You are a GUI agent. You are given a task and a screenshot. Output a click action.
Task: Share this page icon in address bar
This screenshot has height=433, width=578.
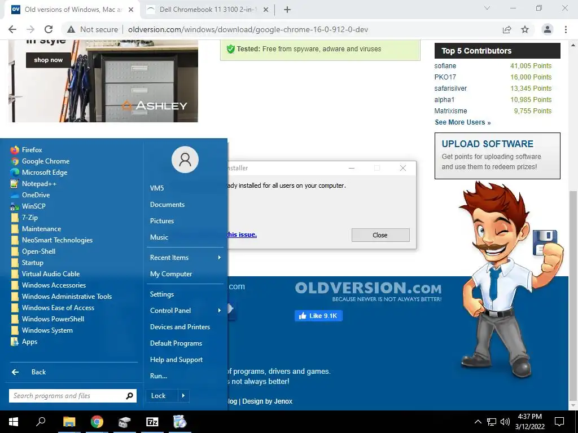[x=507, y=29]
